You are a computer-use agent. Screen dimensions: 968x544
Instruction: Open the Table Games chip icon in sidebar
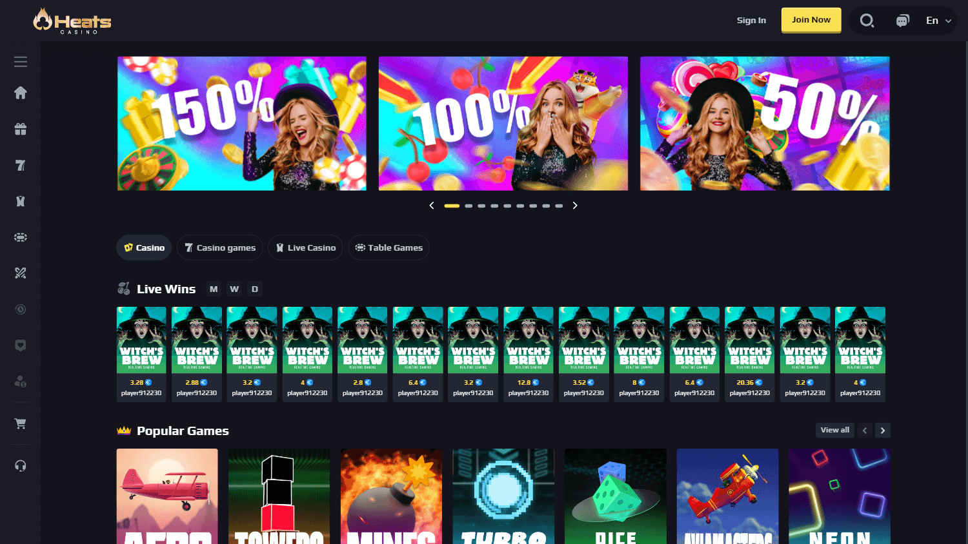tap(20, 237)
